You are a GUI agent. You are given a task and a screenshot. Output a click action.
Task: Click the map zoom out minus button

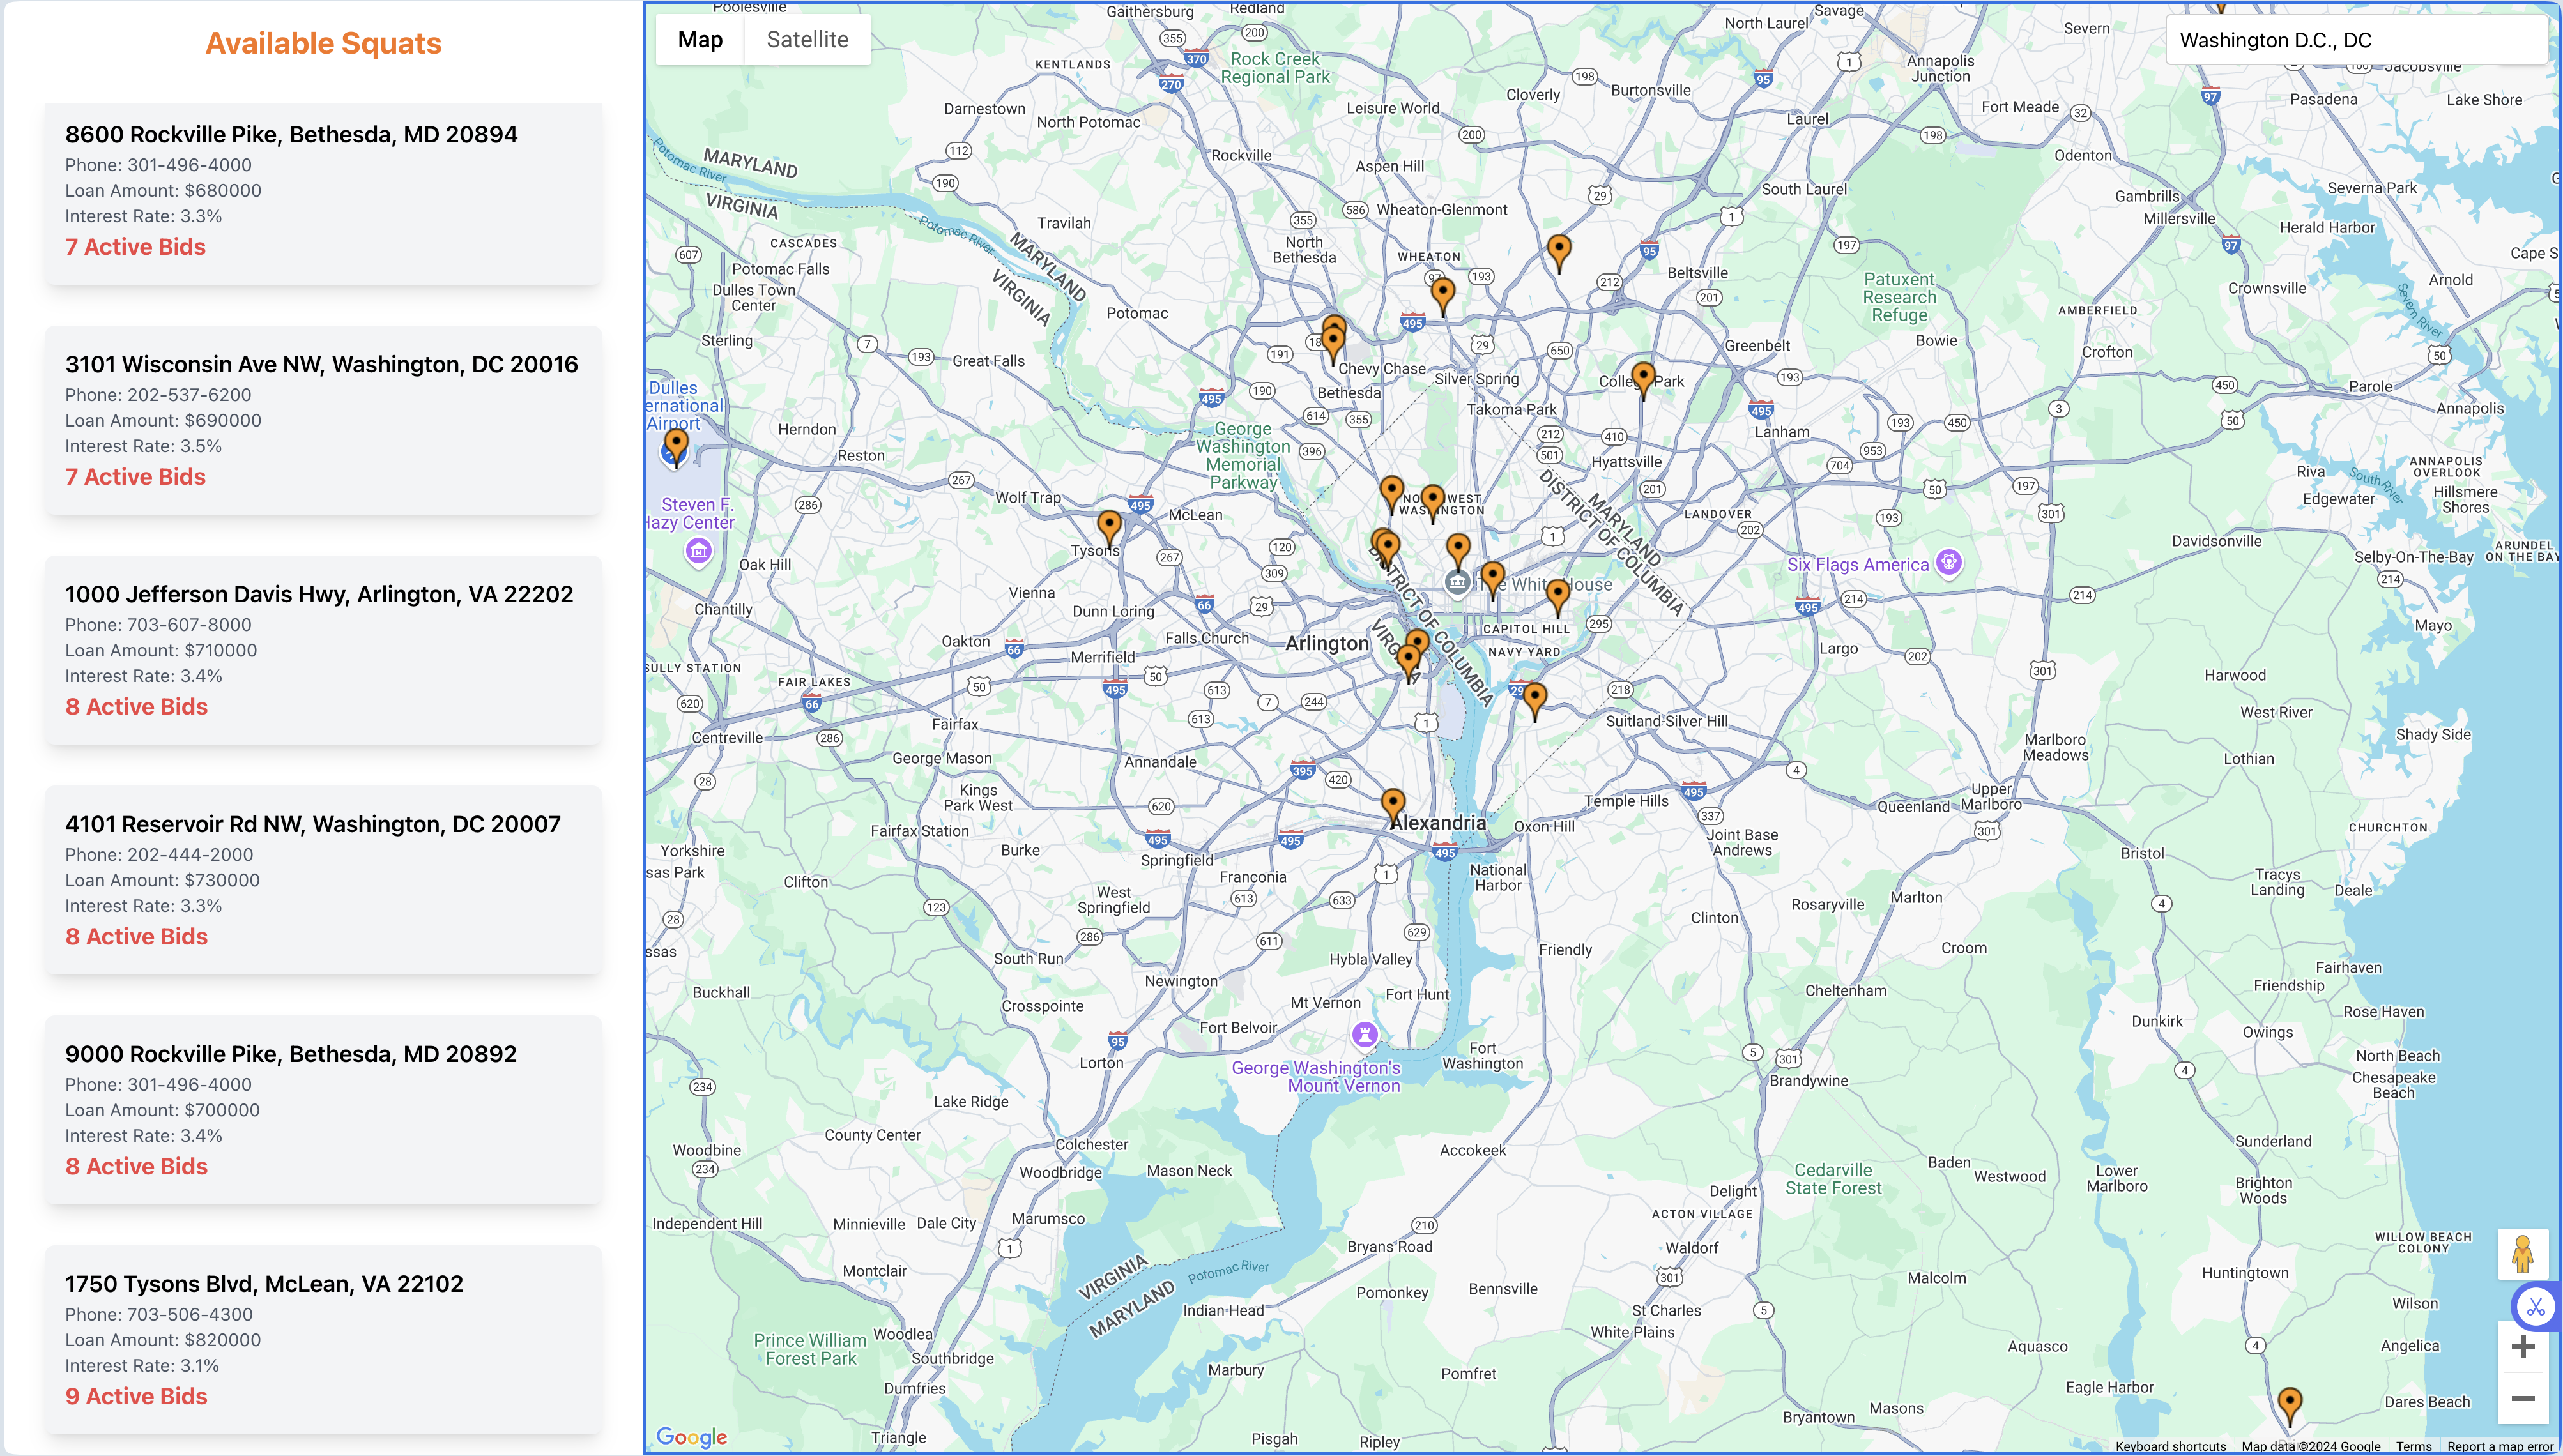point(2522,1398)
